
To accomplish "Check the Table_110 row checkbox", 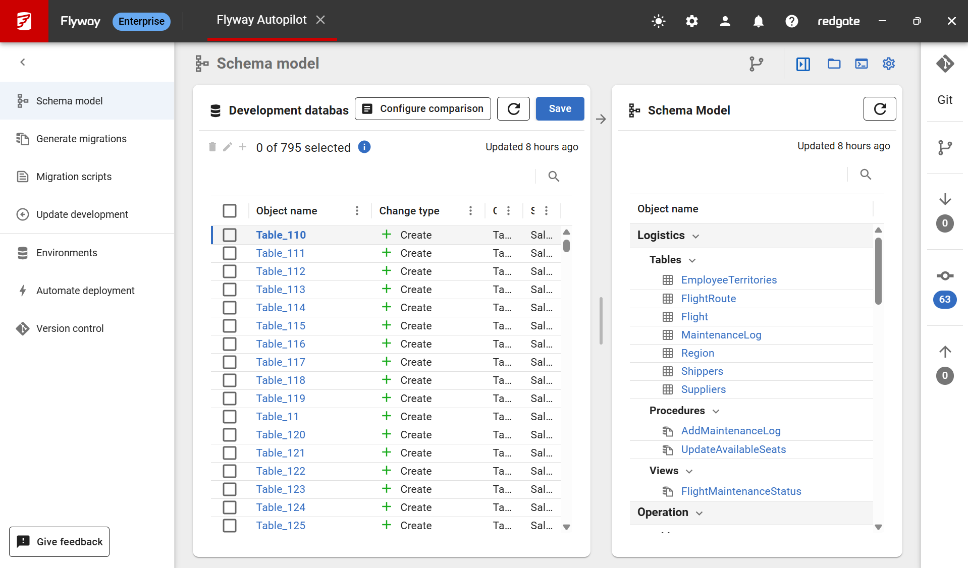I will [230, 235].
